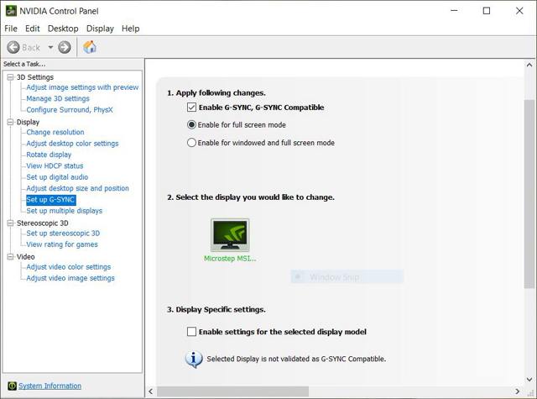Image resolution: width=537 pixels, height=399 pixels.
Task: Click the vertical scrollbar up arrow
Action: (529, 65)
